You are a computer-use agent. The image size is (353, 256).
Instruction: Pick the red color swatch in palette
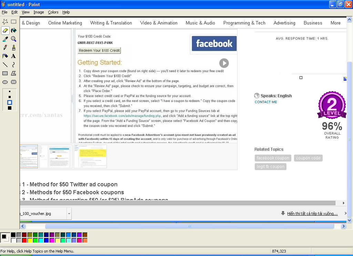pyautogui.click(x=24, y=240)
